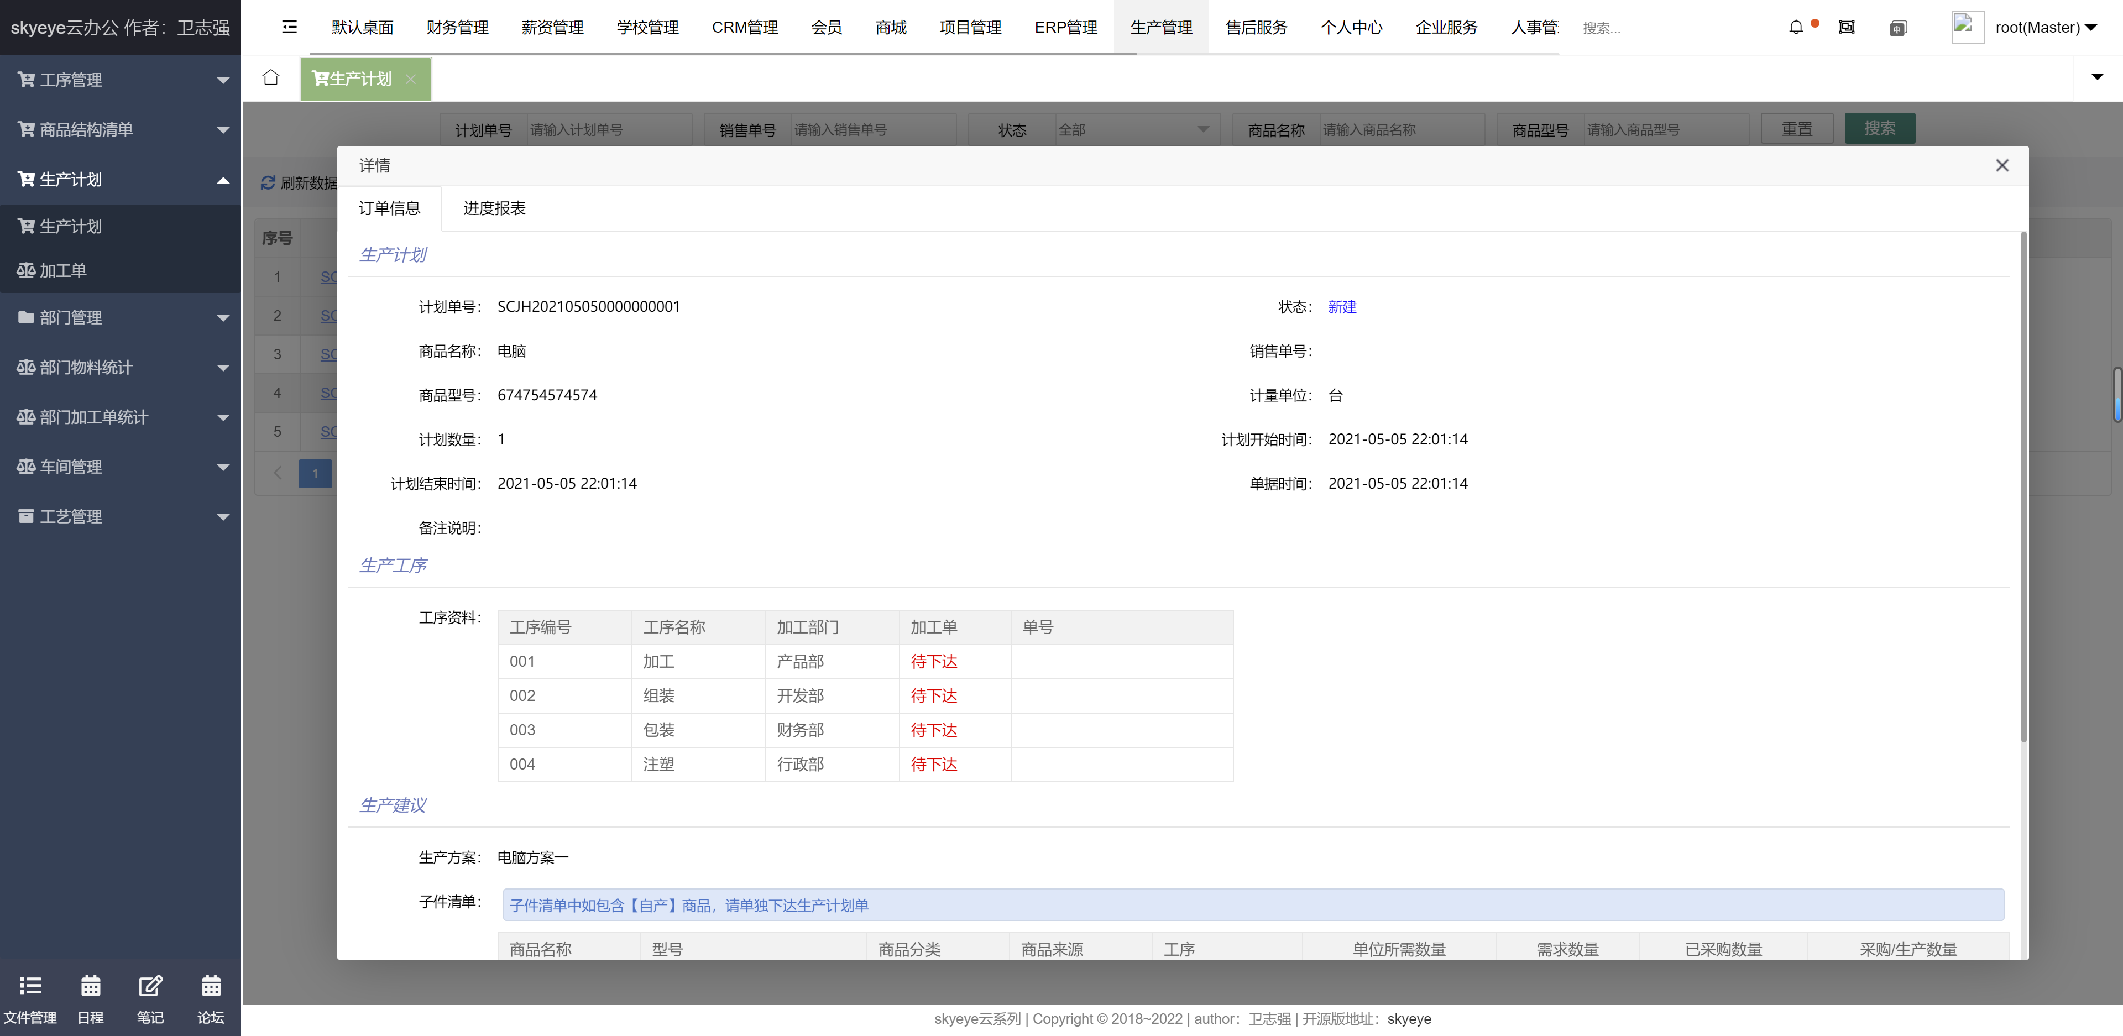Click the notification bell icon
Screen dimensions: 2123x1036
point(1796,27)
